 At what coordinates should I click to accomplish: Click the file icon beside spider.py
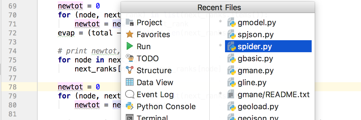pos(231,46)
